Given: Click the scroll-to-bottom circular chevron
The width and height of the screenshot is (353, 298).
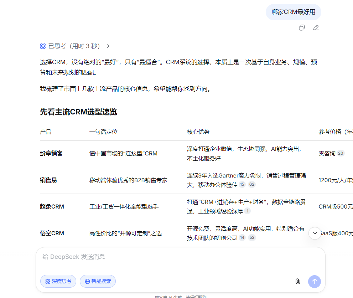Looking at the screenshot, I should (x=314, y=233).
